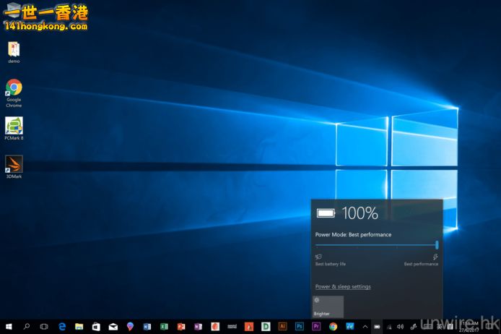This screenshot has height=334, width=501.
Task: Launch Adobe Photoshop from the taskbar
Action: point(300,326)
